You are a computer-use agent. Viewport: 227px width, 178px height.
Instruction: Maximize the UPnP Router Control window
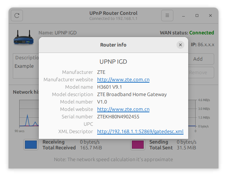(x=197, y=16)
